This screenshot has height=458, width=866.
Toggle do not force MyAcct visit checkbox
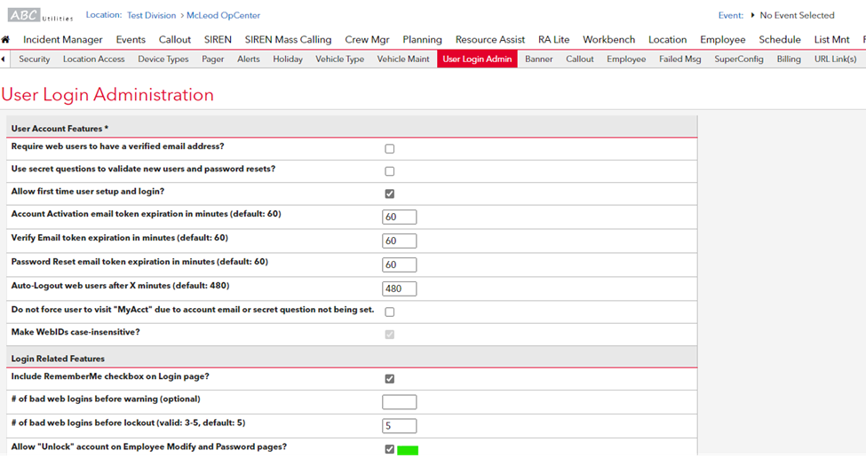coord(389,312)
